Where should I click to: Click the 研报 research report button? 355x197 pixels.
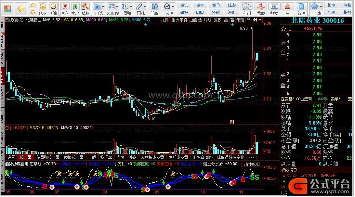coord(184,12)
